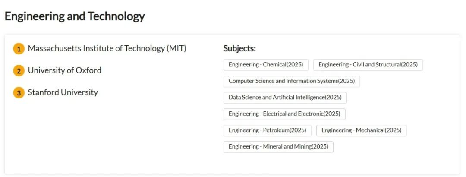This screenshot has height=177, width=466.
Task: Open the University of Oxford entry
Action: click(x=64, y=70)
